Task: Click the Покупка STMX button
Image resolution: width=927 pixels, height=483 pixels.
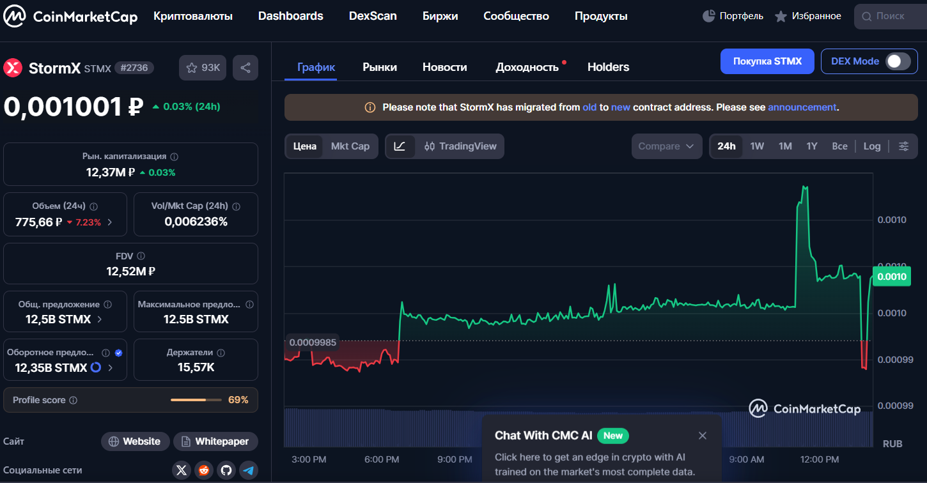Action: (767, 61)
